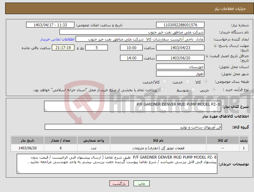Click the buyer organization name field

click(132, 32)
